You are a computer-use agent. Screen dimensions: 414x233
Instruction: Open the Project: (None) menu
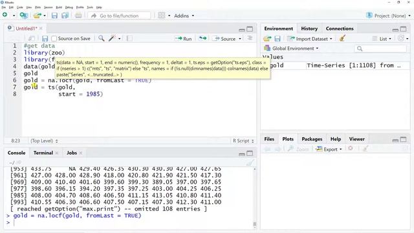coord(388,16)
